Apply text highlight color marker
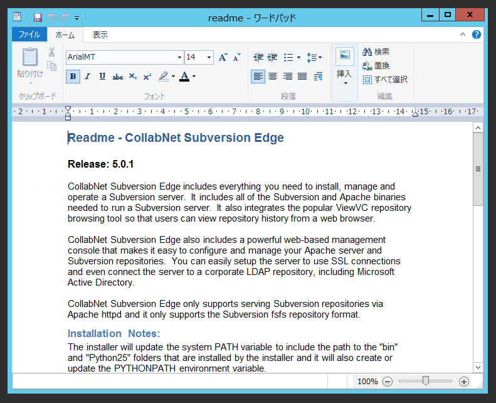 coord(164,77)
